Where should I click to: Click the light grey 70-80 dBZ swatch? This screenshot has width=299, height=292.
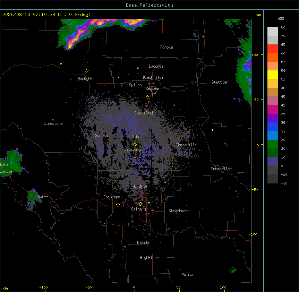pyautogui.click(x=273, y=32)
